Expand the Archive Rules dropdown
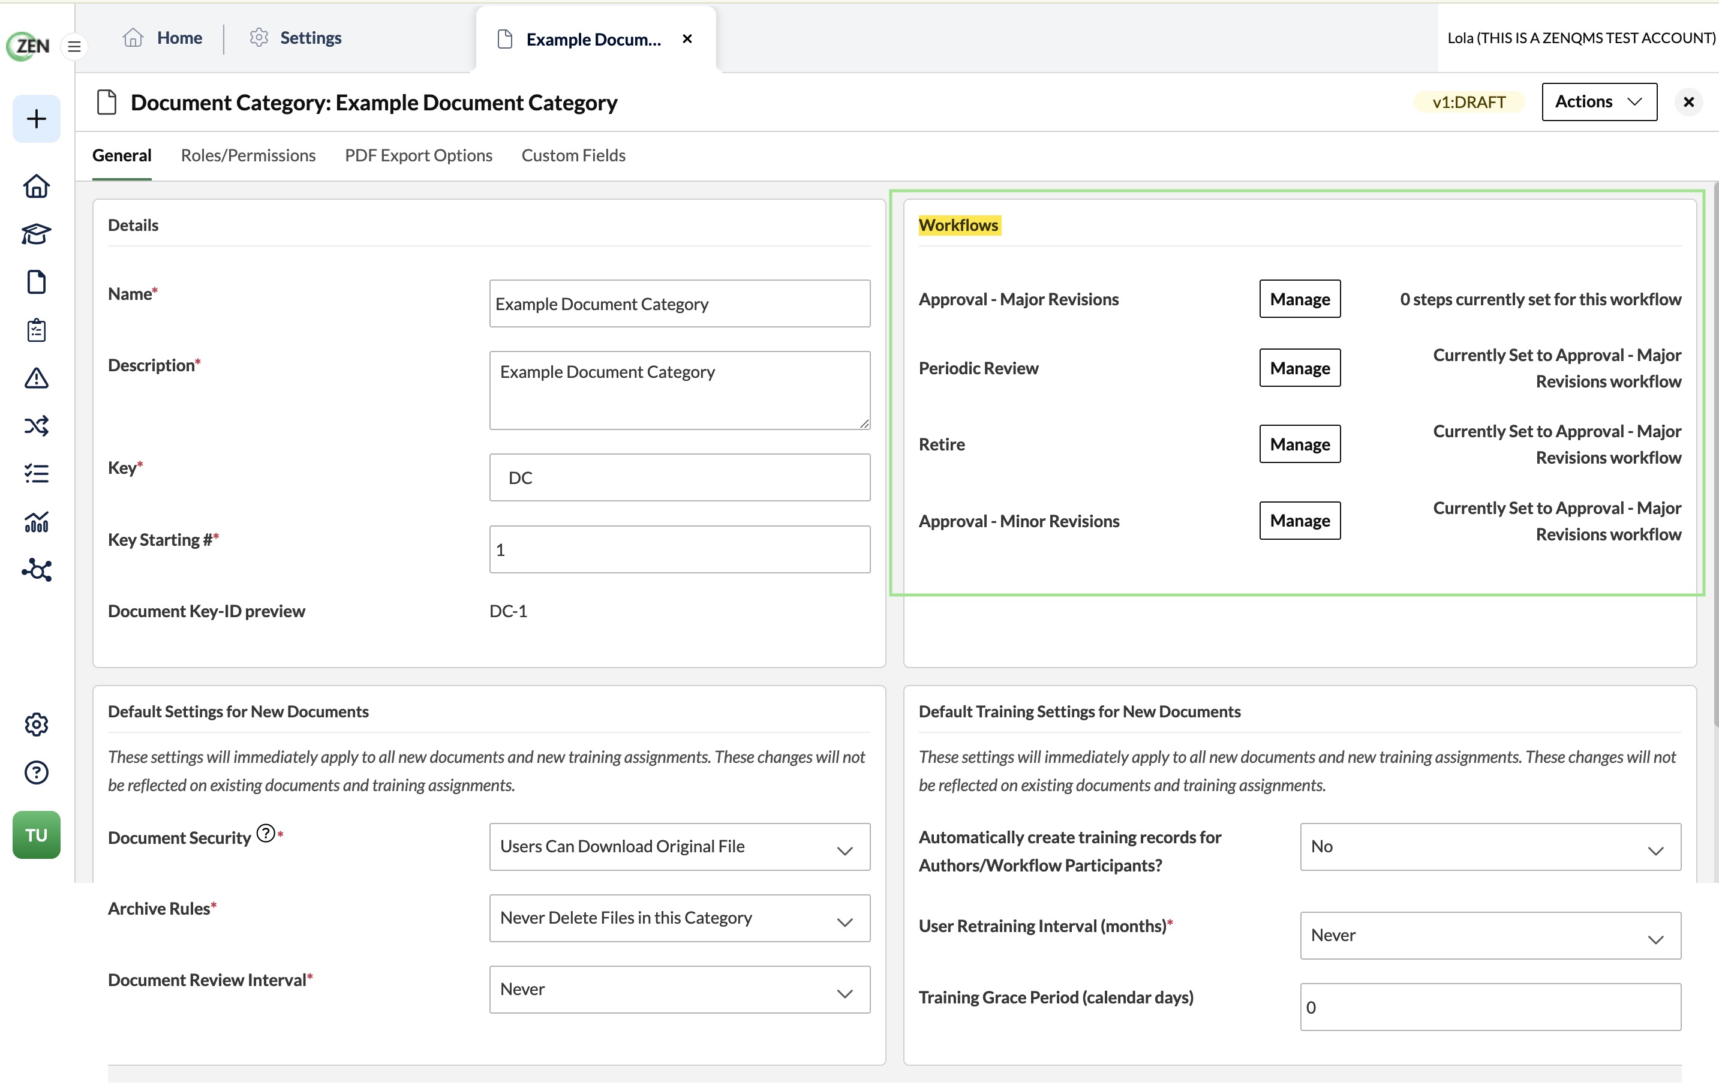The image size is (1719, 1091). [x=680, y=918]
